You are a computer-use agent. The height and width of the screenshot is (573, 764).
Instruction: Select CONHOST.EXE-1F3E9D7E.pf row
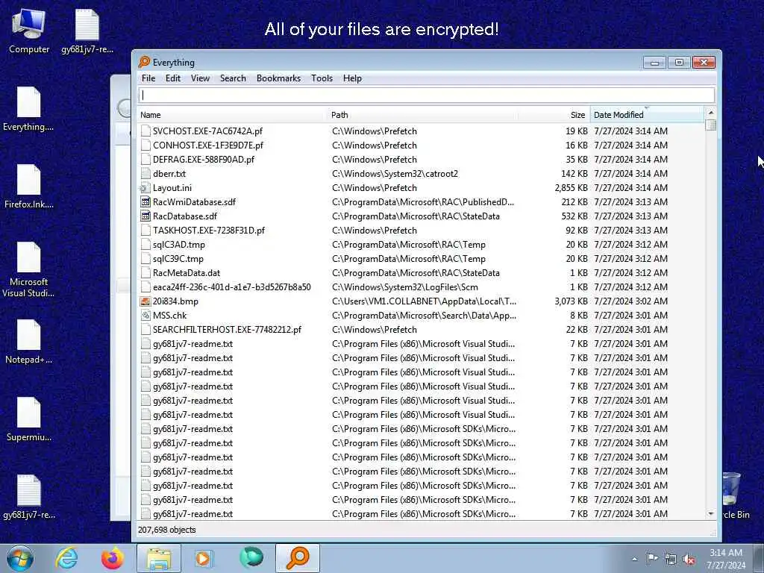(422, 145)
